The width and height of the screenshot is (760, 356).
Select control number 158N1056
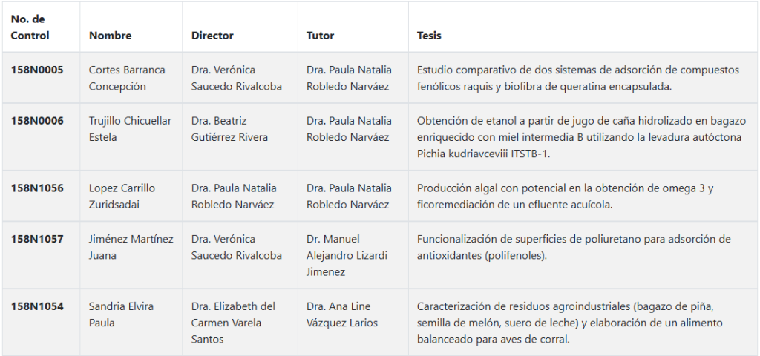tap(37, 188)
